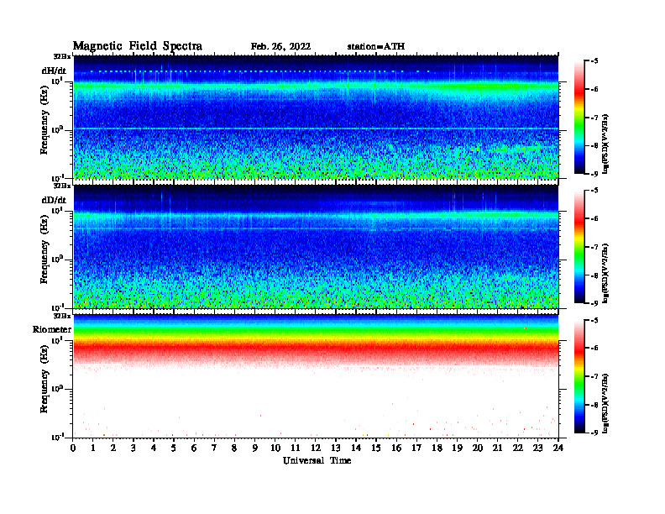Click hour tick label '21' on time axis
The height and width of the screenshot is (514, 665).
[x=497, y=448]
